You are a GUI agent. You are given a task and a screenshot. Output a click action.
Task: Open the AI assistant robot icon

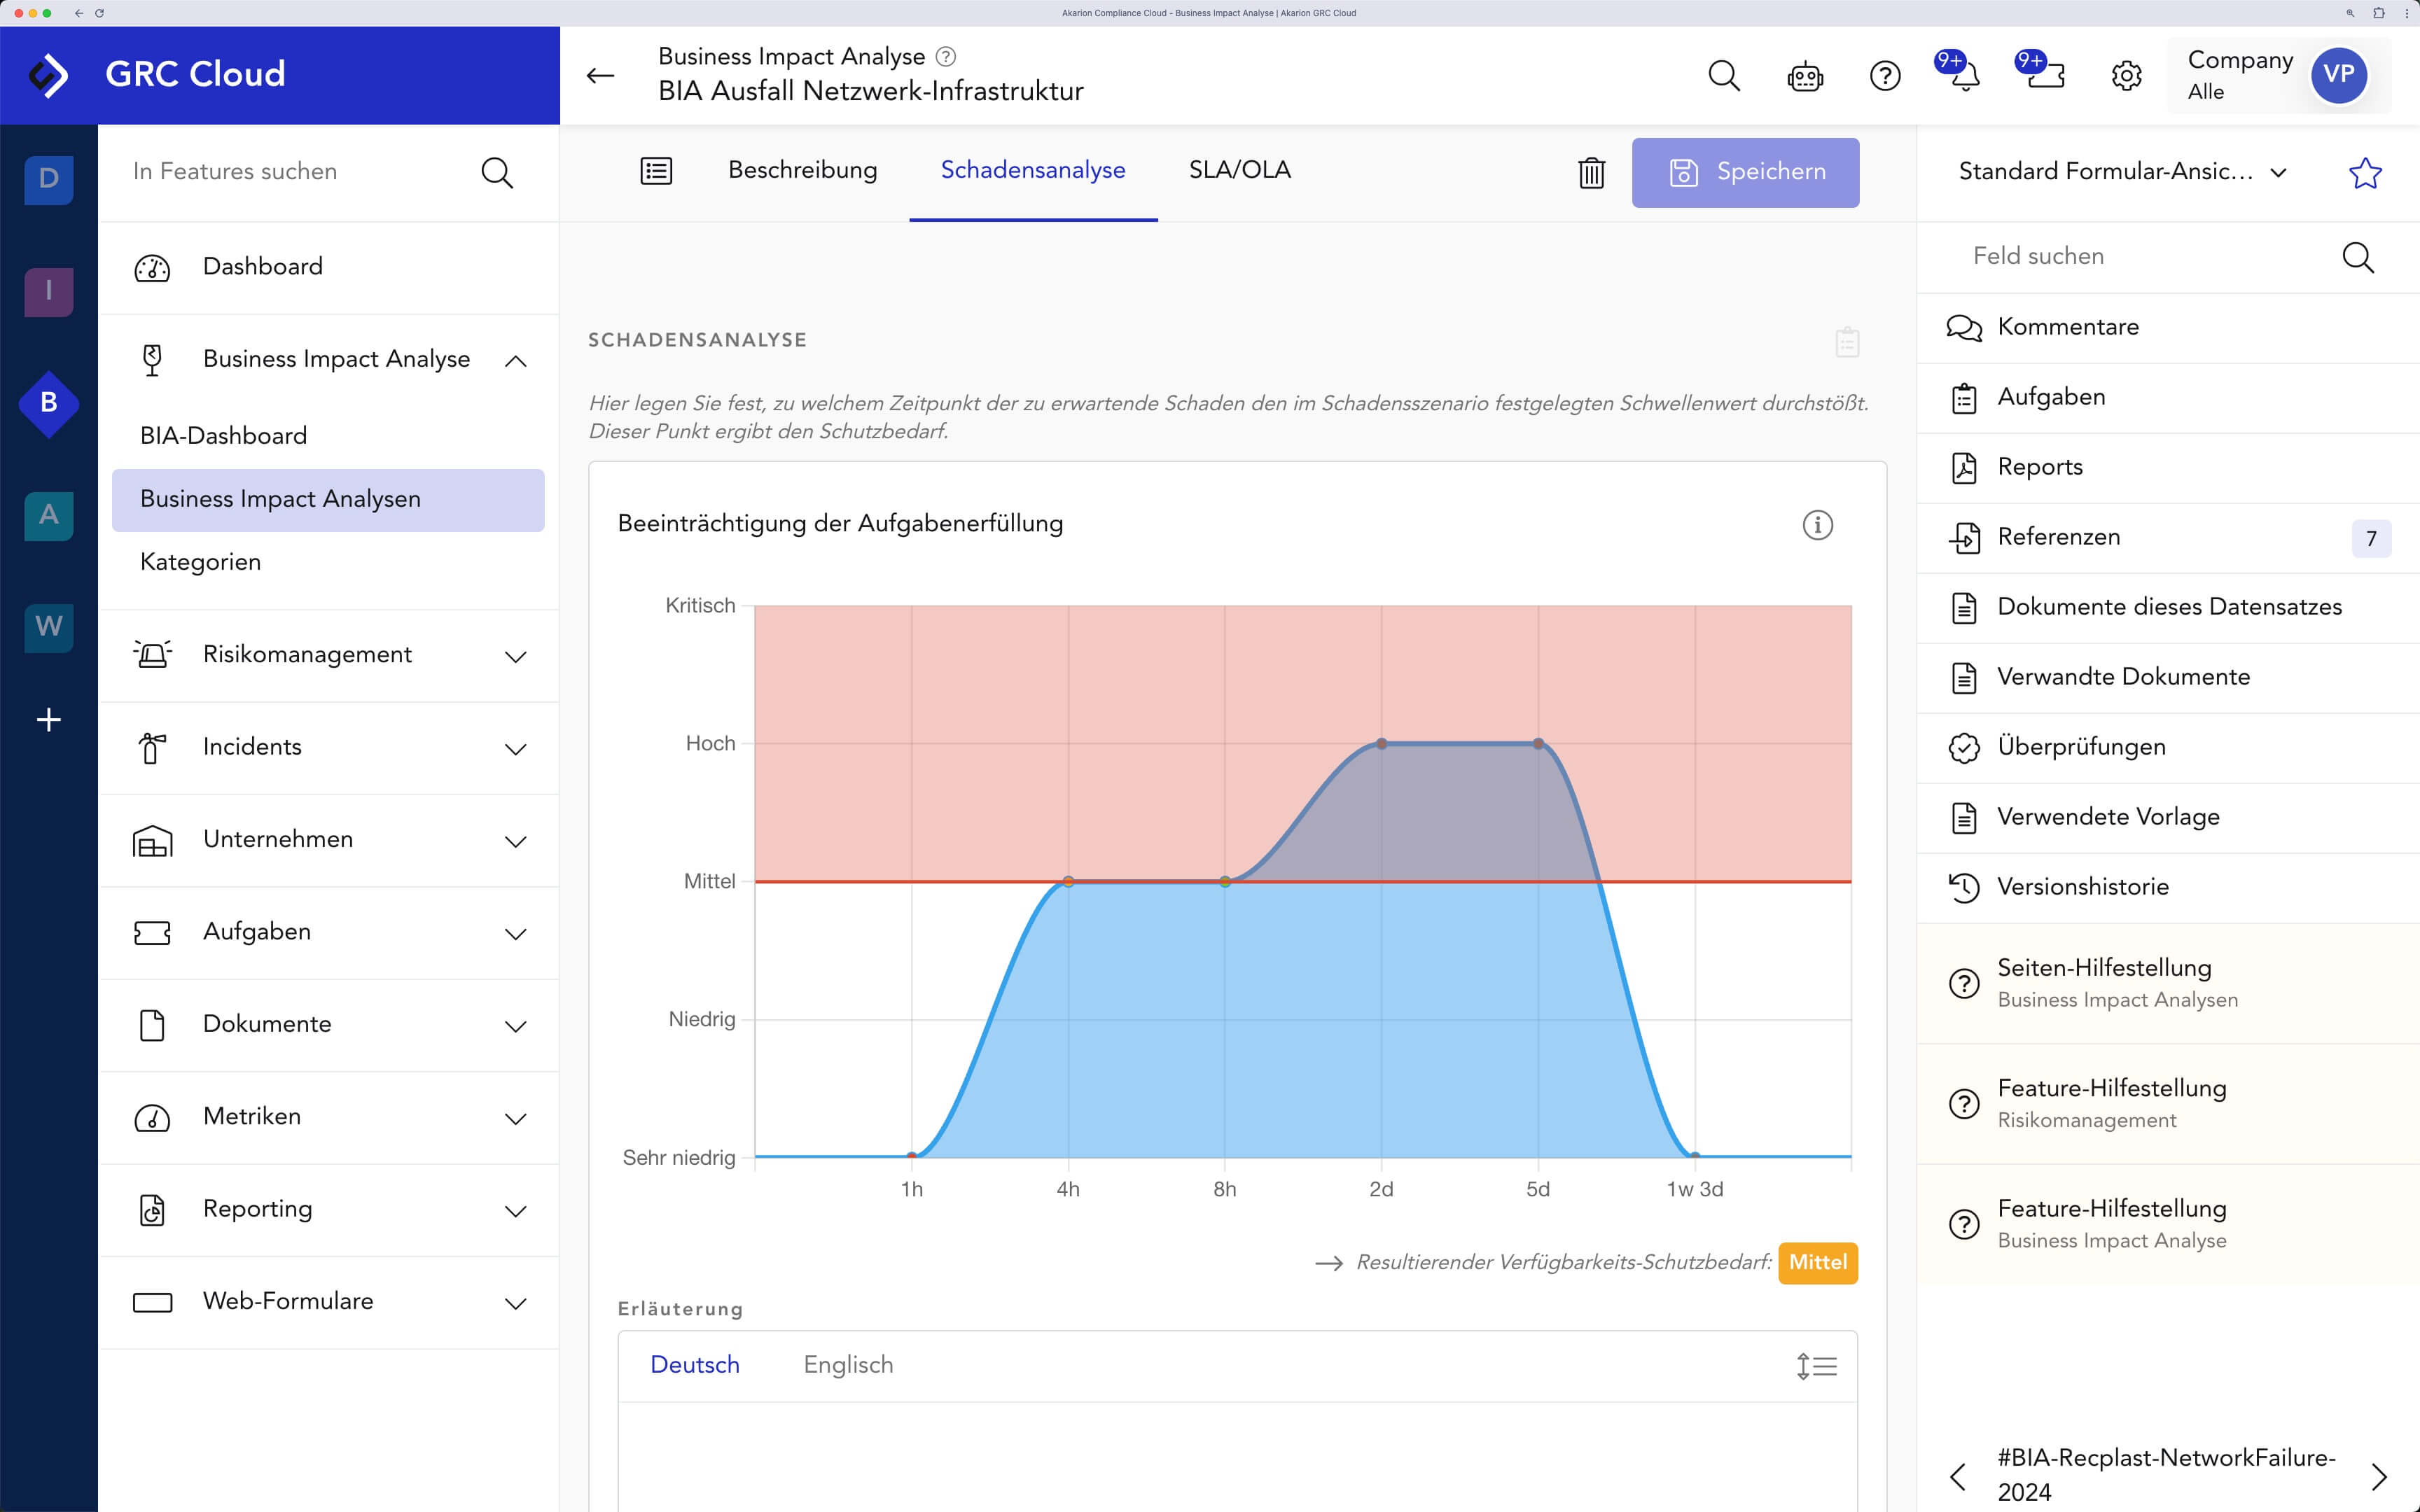[1805, 76]
